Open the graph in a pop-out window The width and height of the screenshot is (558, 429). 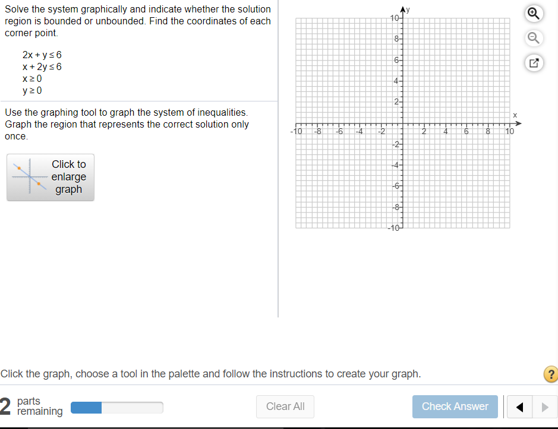tap(533, 63)
